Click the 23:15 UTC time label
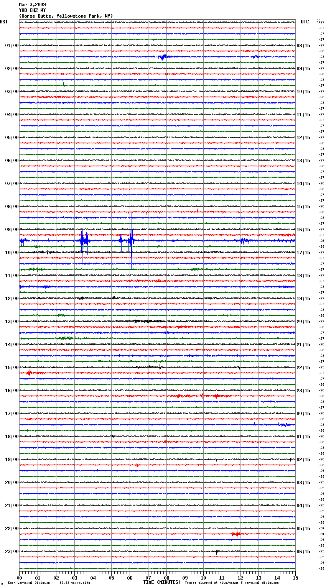The width and height of the screenshot is (326, 588). point(303,391)
